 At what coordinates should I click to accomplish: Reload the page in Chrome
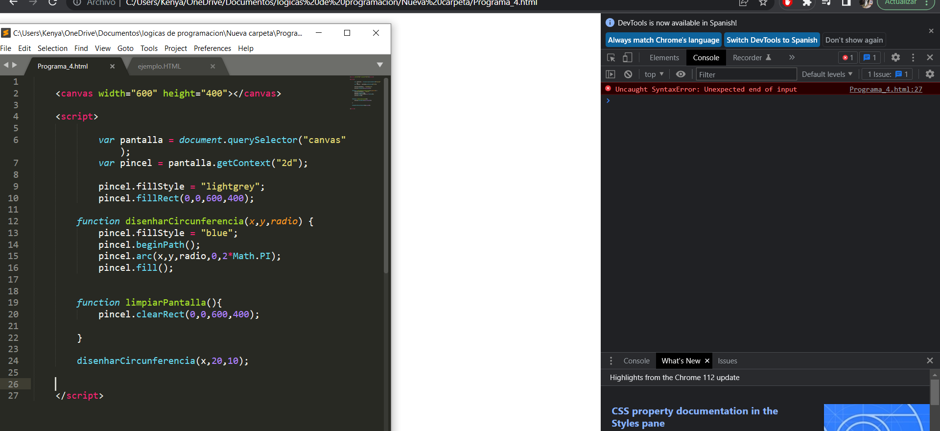point(52,2)
